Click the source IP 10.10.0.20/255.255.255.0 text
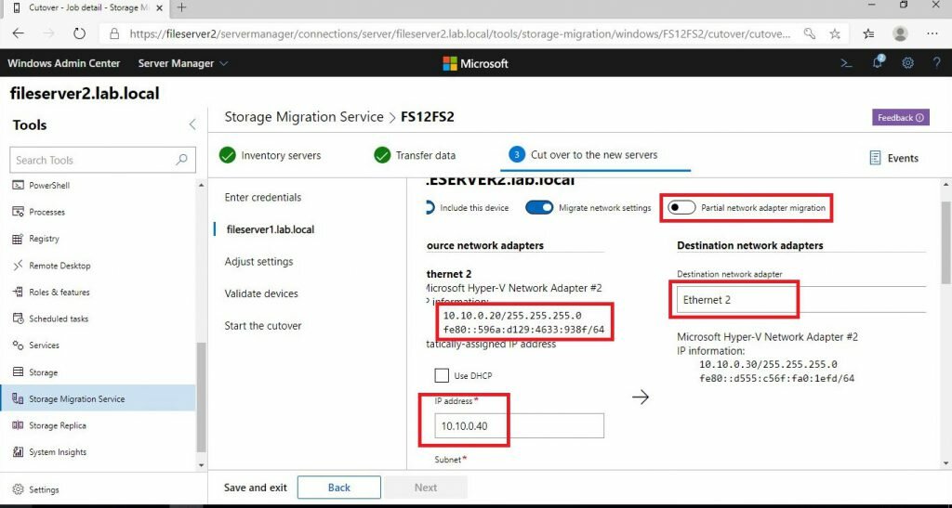This screenshot has width=952, height=508. pyautogui.click(x=512, y=316)
